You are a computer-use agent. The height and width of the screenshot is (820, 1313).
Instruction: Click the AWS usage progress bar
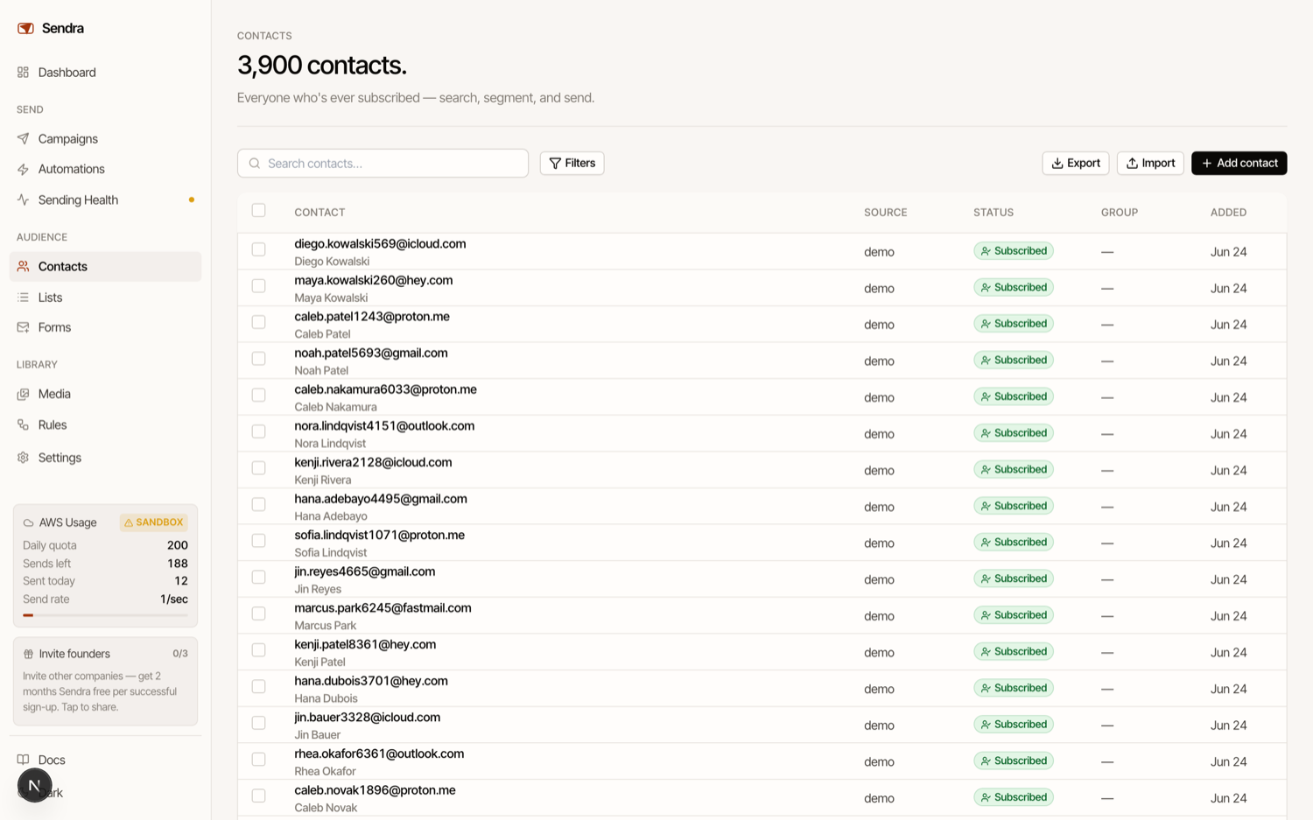click(x=105, y=615)
